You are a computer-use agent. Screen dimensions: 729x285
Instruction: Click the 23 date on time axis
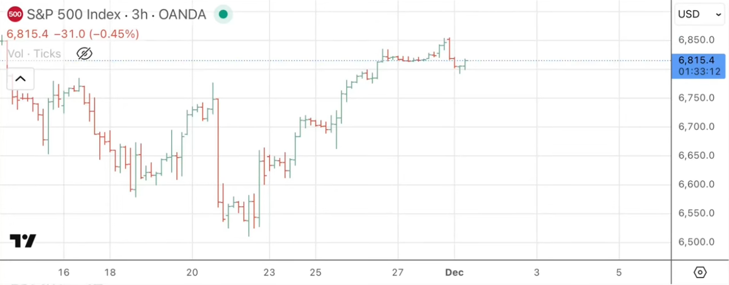pyautogui.click(x=269, y=273)
